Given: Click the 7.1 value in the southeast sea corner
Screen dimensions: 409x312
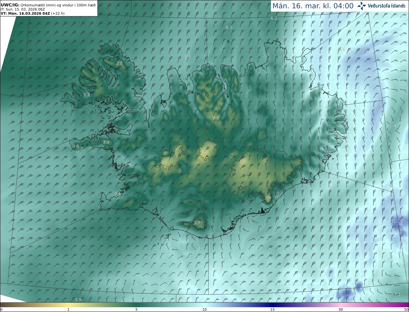Looking at the screenshot, I should [397, 294].
